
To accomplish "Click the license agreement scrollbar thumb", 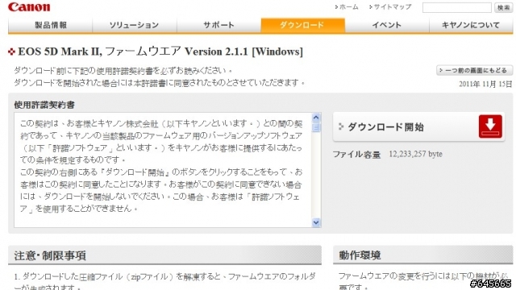I will click(316, 127).
